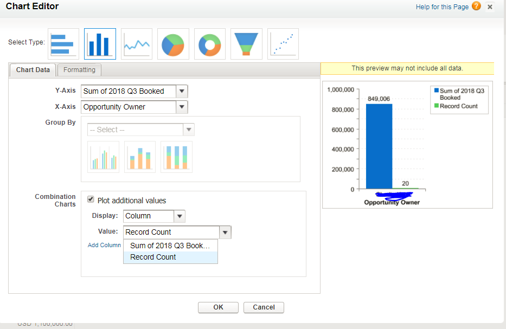Choose the funnel chart type
The image size is (506, 329).
coord(246,44)
